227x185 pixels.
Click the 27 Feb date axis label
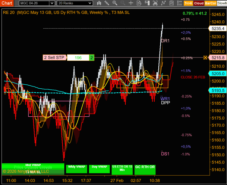[x=117, y=181]
